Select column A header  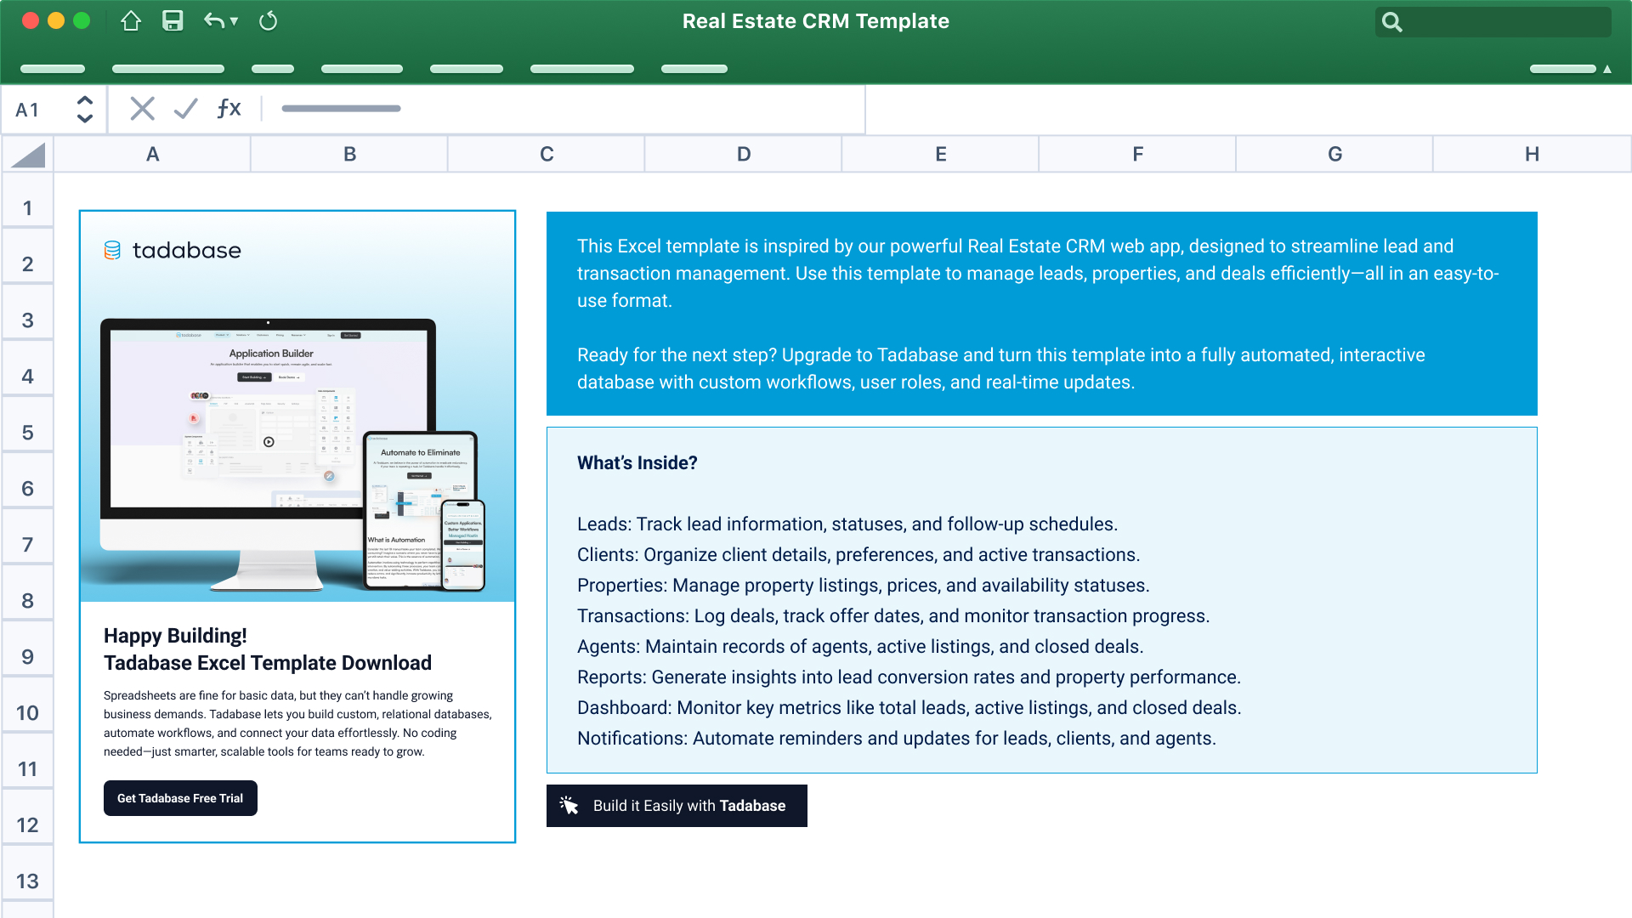coord(153,155)
